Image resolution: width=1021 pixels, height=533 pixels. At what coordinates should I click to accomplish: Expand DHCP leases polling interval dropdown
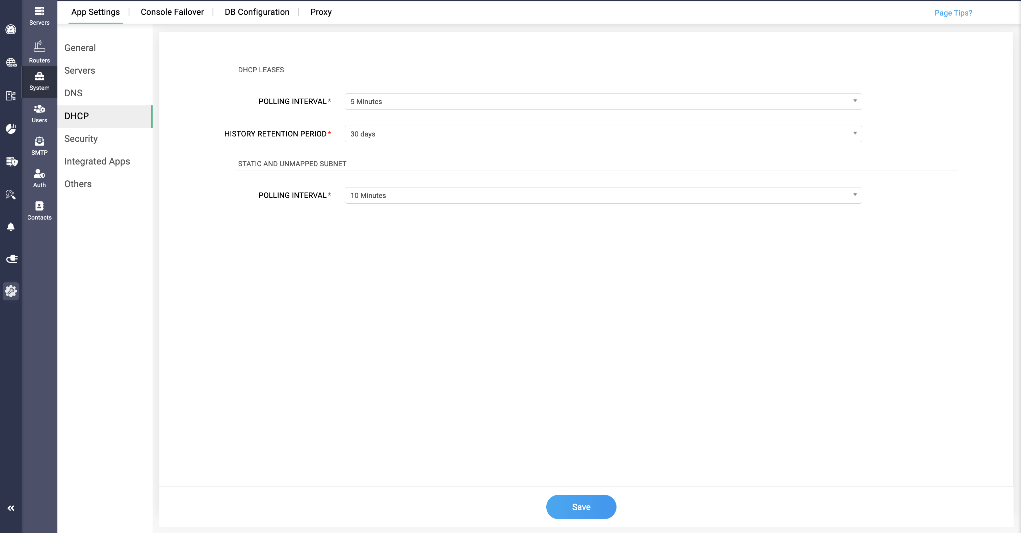(603, 102)
